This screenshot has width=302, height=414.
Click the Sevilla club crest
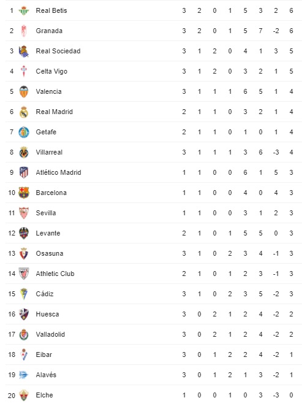coord(24,213)
